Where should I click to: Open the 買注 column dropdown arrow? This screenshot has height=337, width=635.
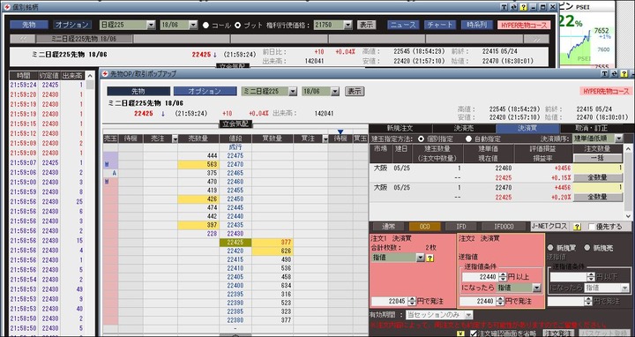click(x=325, y=139)
